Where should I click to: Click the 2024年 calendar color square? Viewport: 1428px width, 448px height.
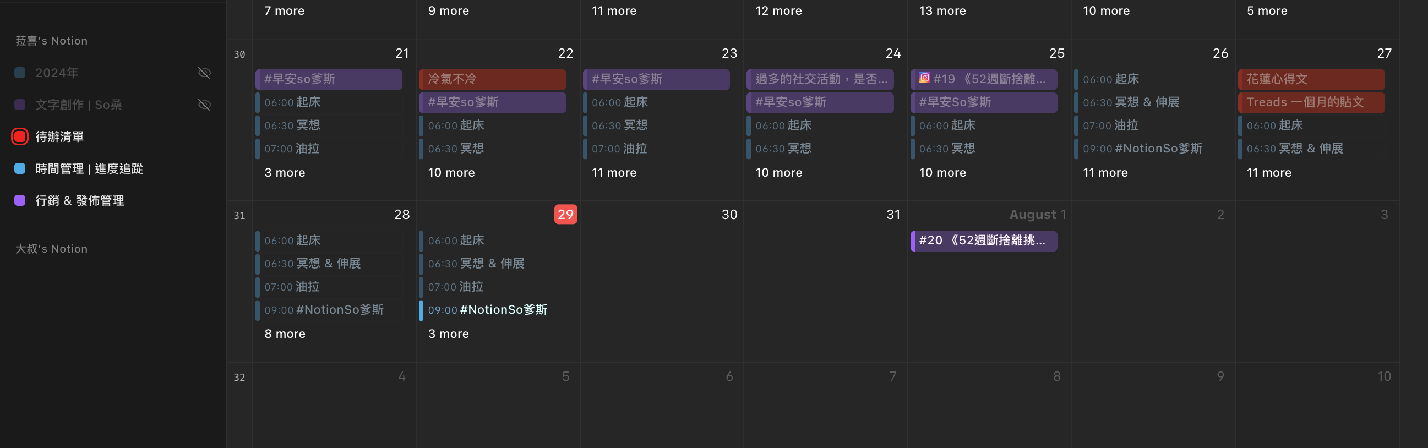pos(20,73)
